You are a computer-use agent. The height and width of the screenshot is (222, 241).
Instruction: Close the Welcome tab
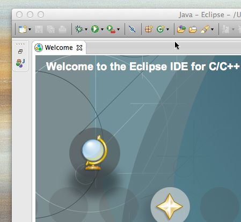[79, 48]
